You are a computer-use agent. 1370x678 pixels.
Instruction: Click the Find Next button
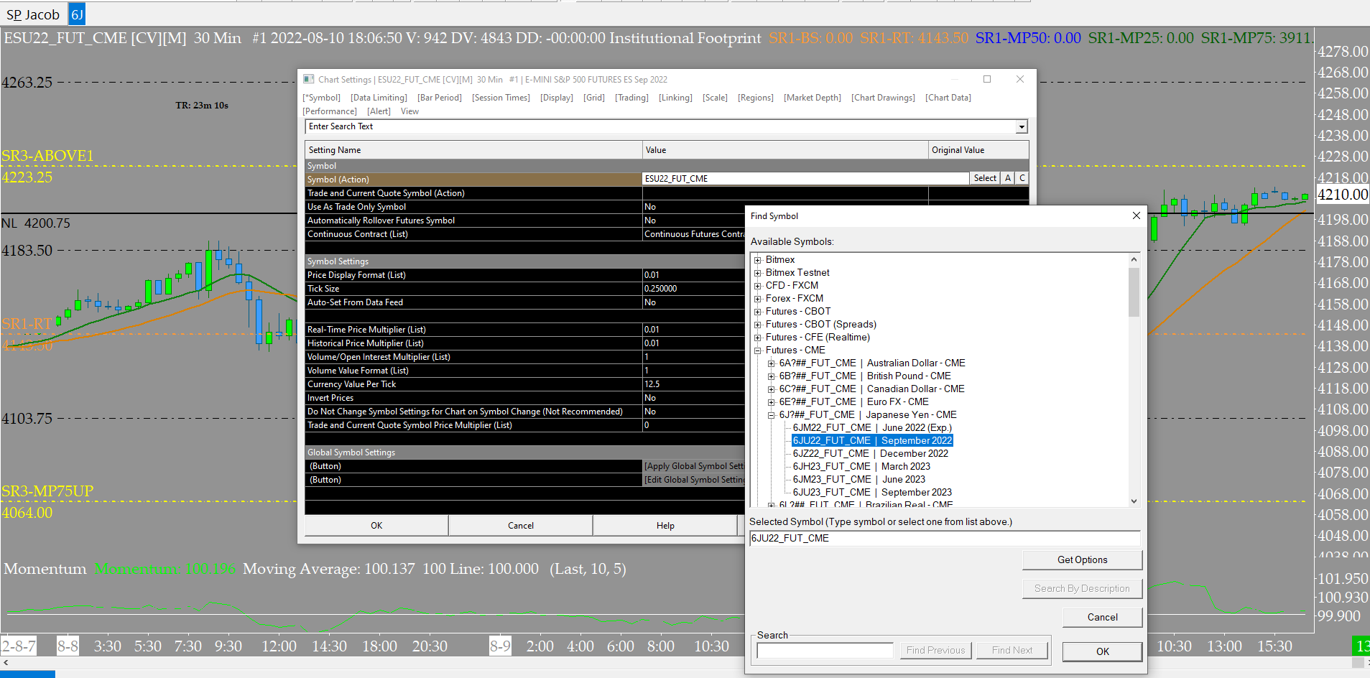[x=1012, y=651]
